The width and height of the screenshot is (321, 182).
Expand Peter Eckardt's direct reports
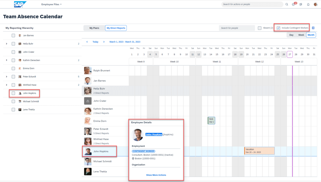click(7, 76)
